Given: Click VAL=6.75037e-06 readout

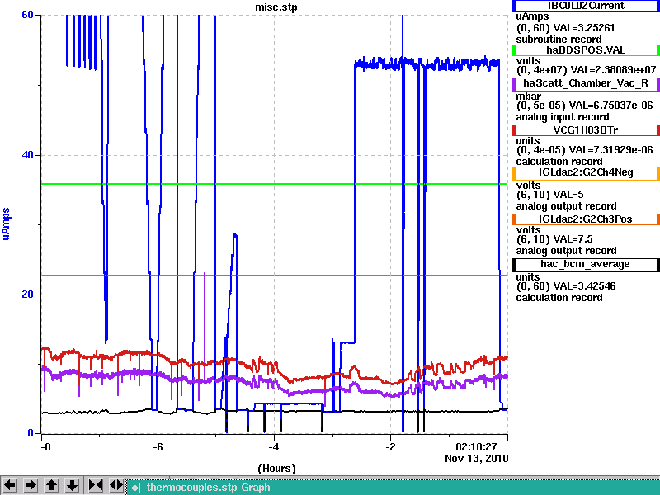Looking at the screenshot, I should click(610, 106).
